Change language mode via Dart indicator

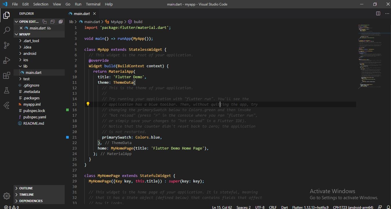(x=284, y=207)
